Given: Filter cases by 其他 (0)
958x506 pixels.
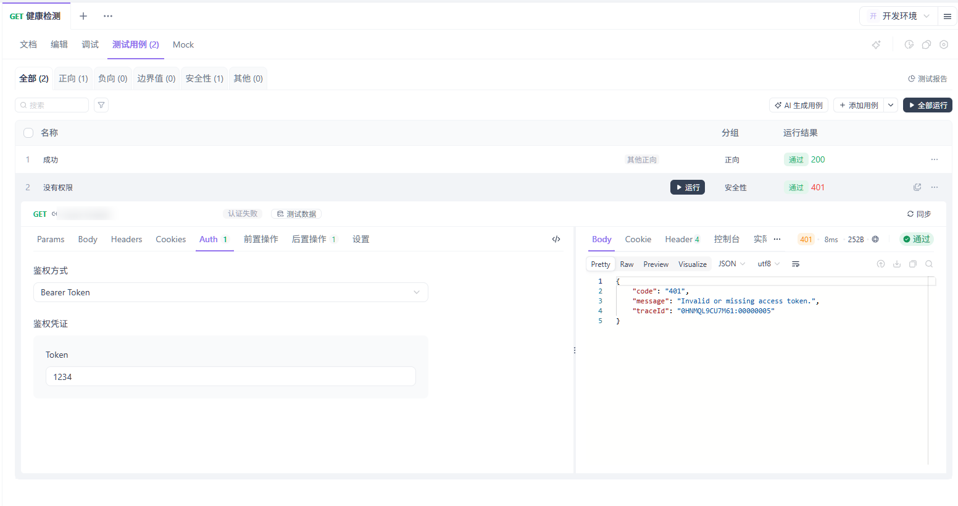Looking at the screenshot, I should pos(248,78).
